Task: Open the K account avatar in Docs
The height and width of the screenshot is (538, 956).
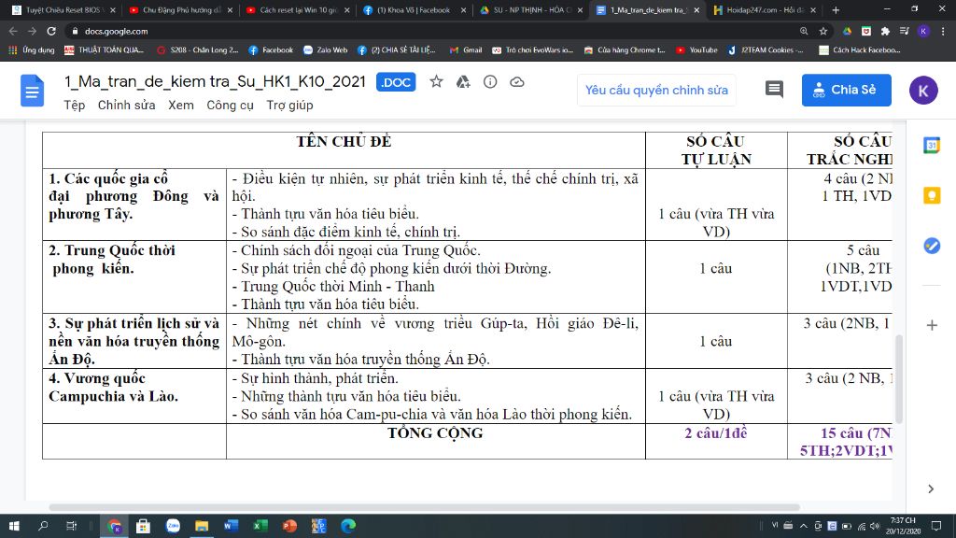Action: (923, 91)
